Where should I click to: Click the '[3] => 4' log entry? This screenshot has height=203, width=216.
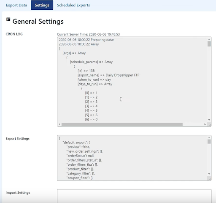91,106
